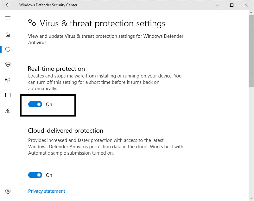
Task: Click the Real-time protection heading text
Action: [x=56, y=69]
